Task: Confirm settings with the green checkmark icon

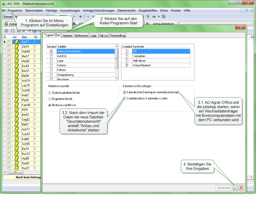Action: tap(235, 188)
